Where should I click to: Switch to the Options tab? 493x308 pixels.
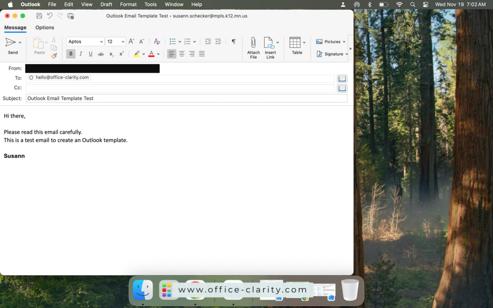45,27
